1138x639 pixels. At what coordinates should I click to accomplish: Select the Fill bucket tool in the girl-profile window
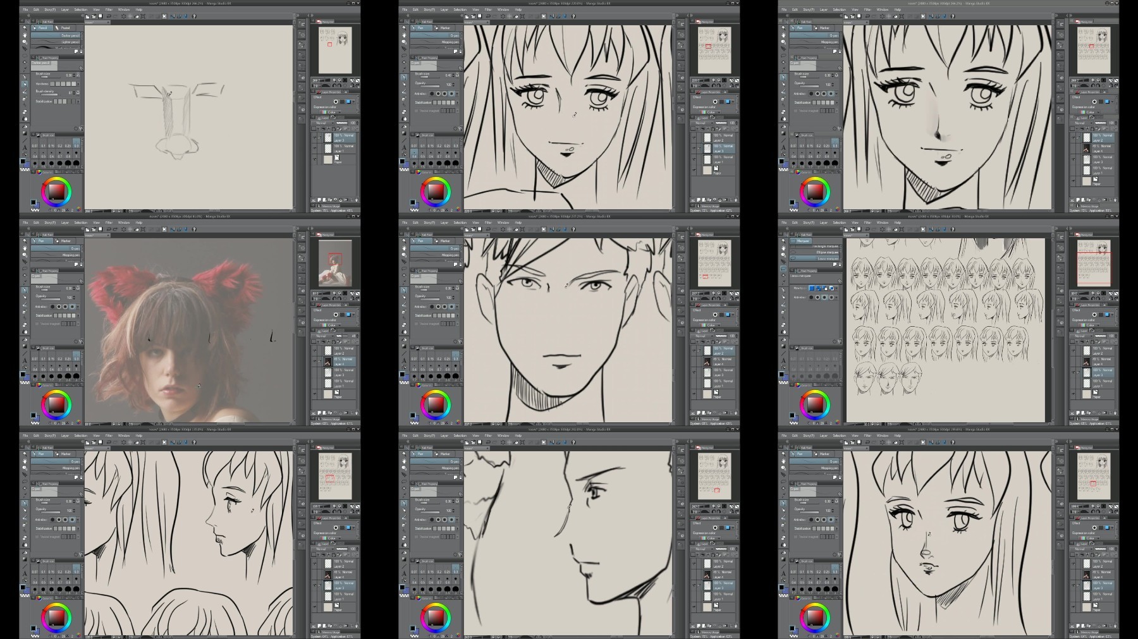tap(25, 552)
